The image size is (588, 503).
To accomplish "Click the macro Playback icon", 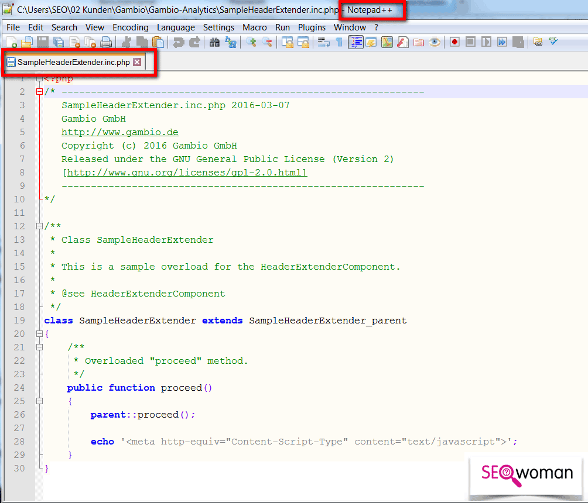I will (486, 42).
